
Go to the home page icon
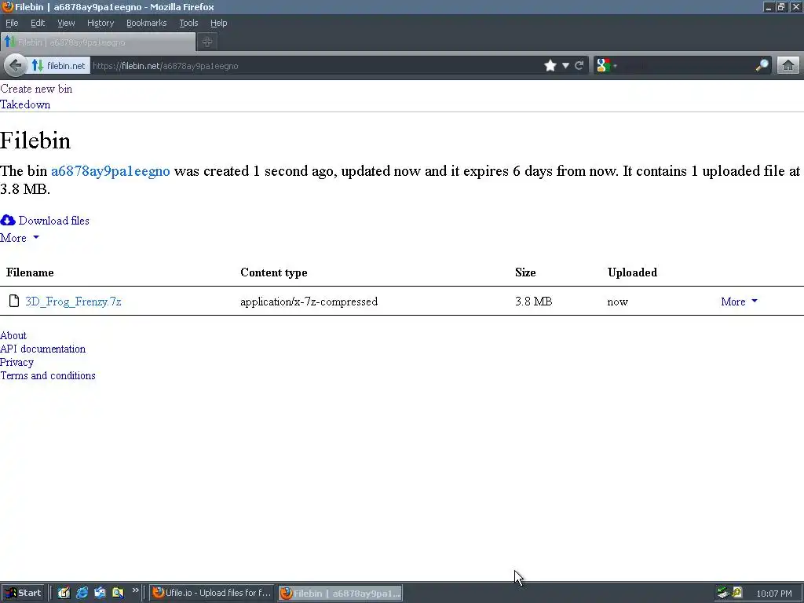point(788,66)
